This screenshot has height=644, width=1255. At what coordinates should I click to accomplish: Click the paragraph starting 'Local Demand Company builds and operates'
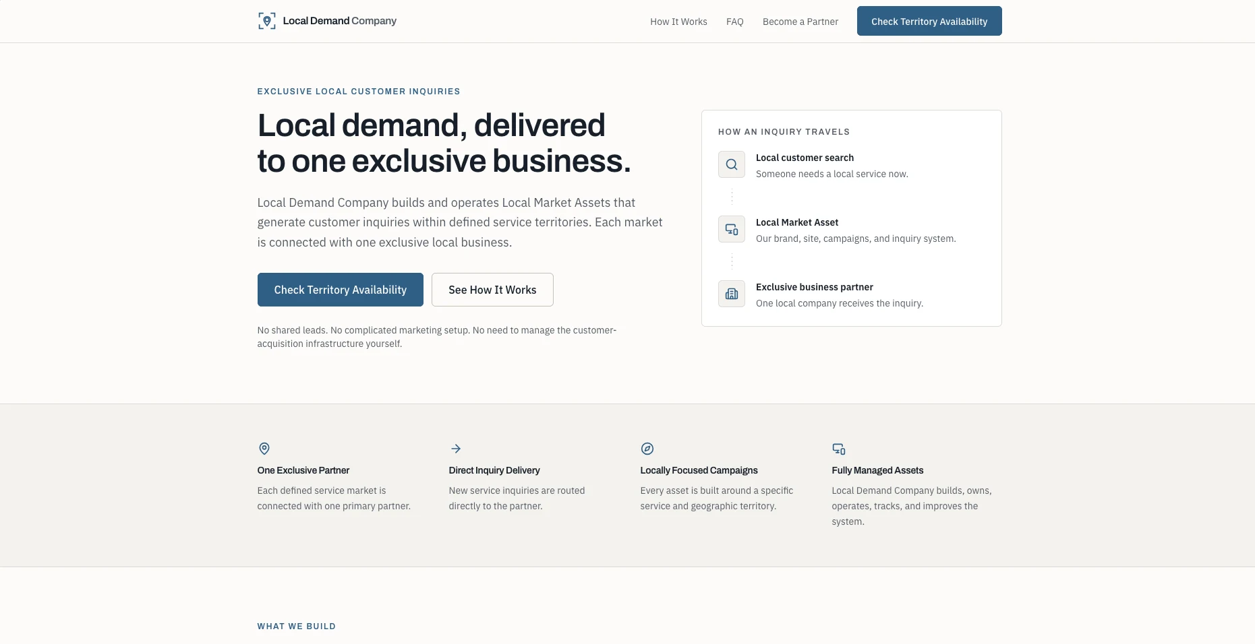pos(460,222)
